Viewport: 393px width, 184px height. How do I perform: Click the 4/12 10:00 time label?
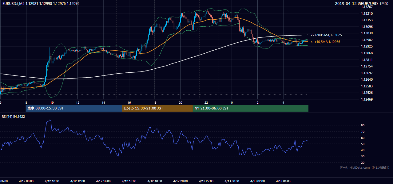[52, 181]
